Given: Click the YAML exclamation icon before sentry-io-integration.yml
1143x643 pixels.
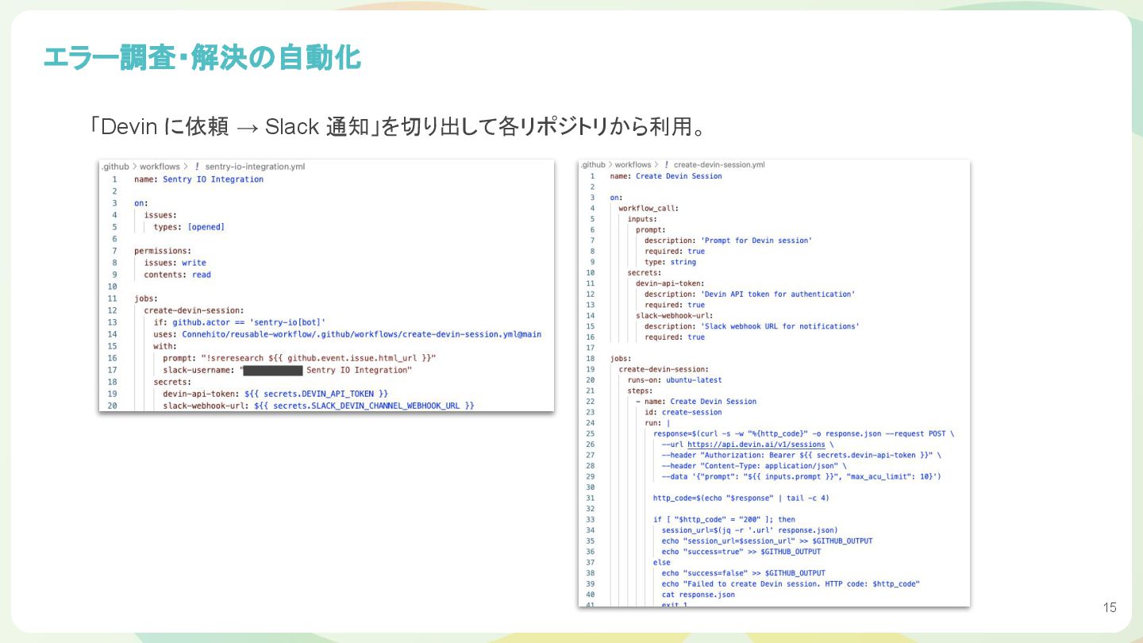Looking at the screenshot, I should coord(197,167).
